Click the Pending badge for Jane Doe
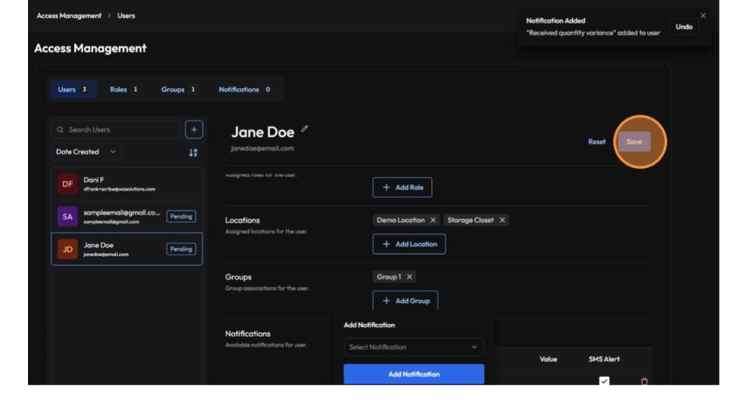The width and height of the screenshot is (733, 413). coord(181,249)
